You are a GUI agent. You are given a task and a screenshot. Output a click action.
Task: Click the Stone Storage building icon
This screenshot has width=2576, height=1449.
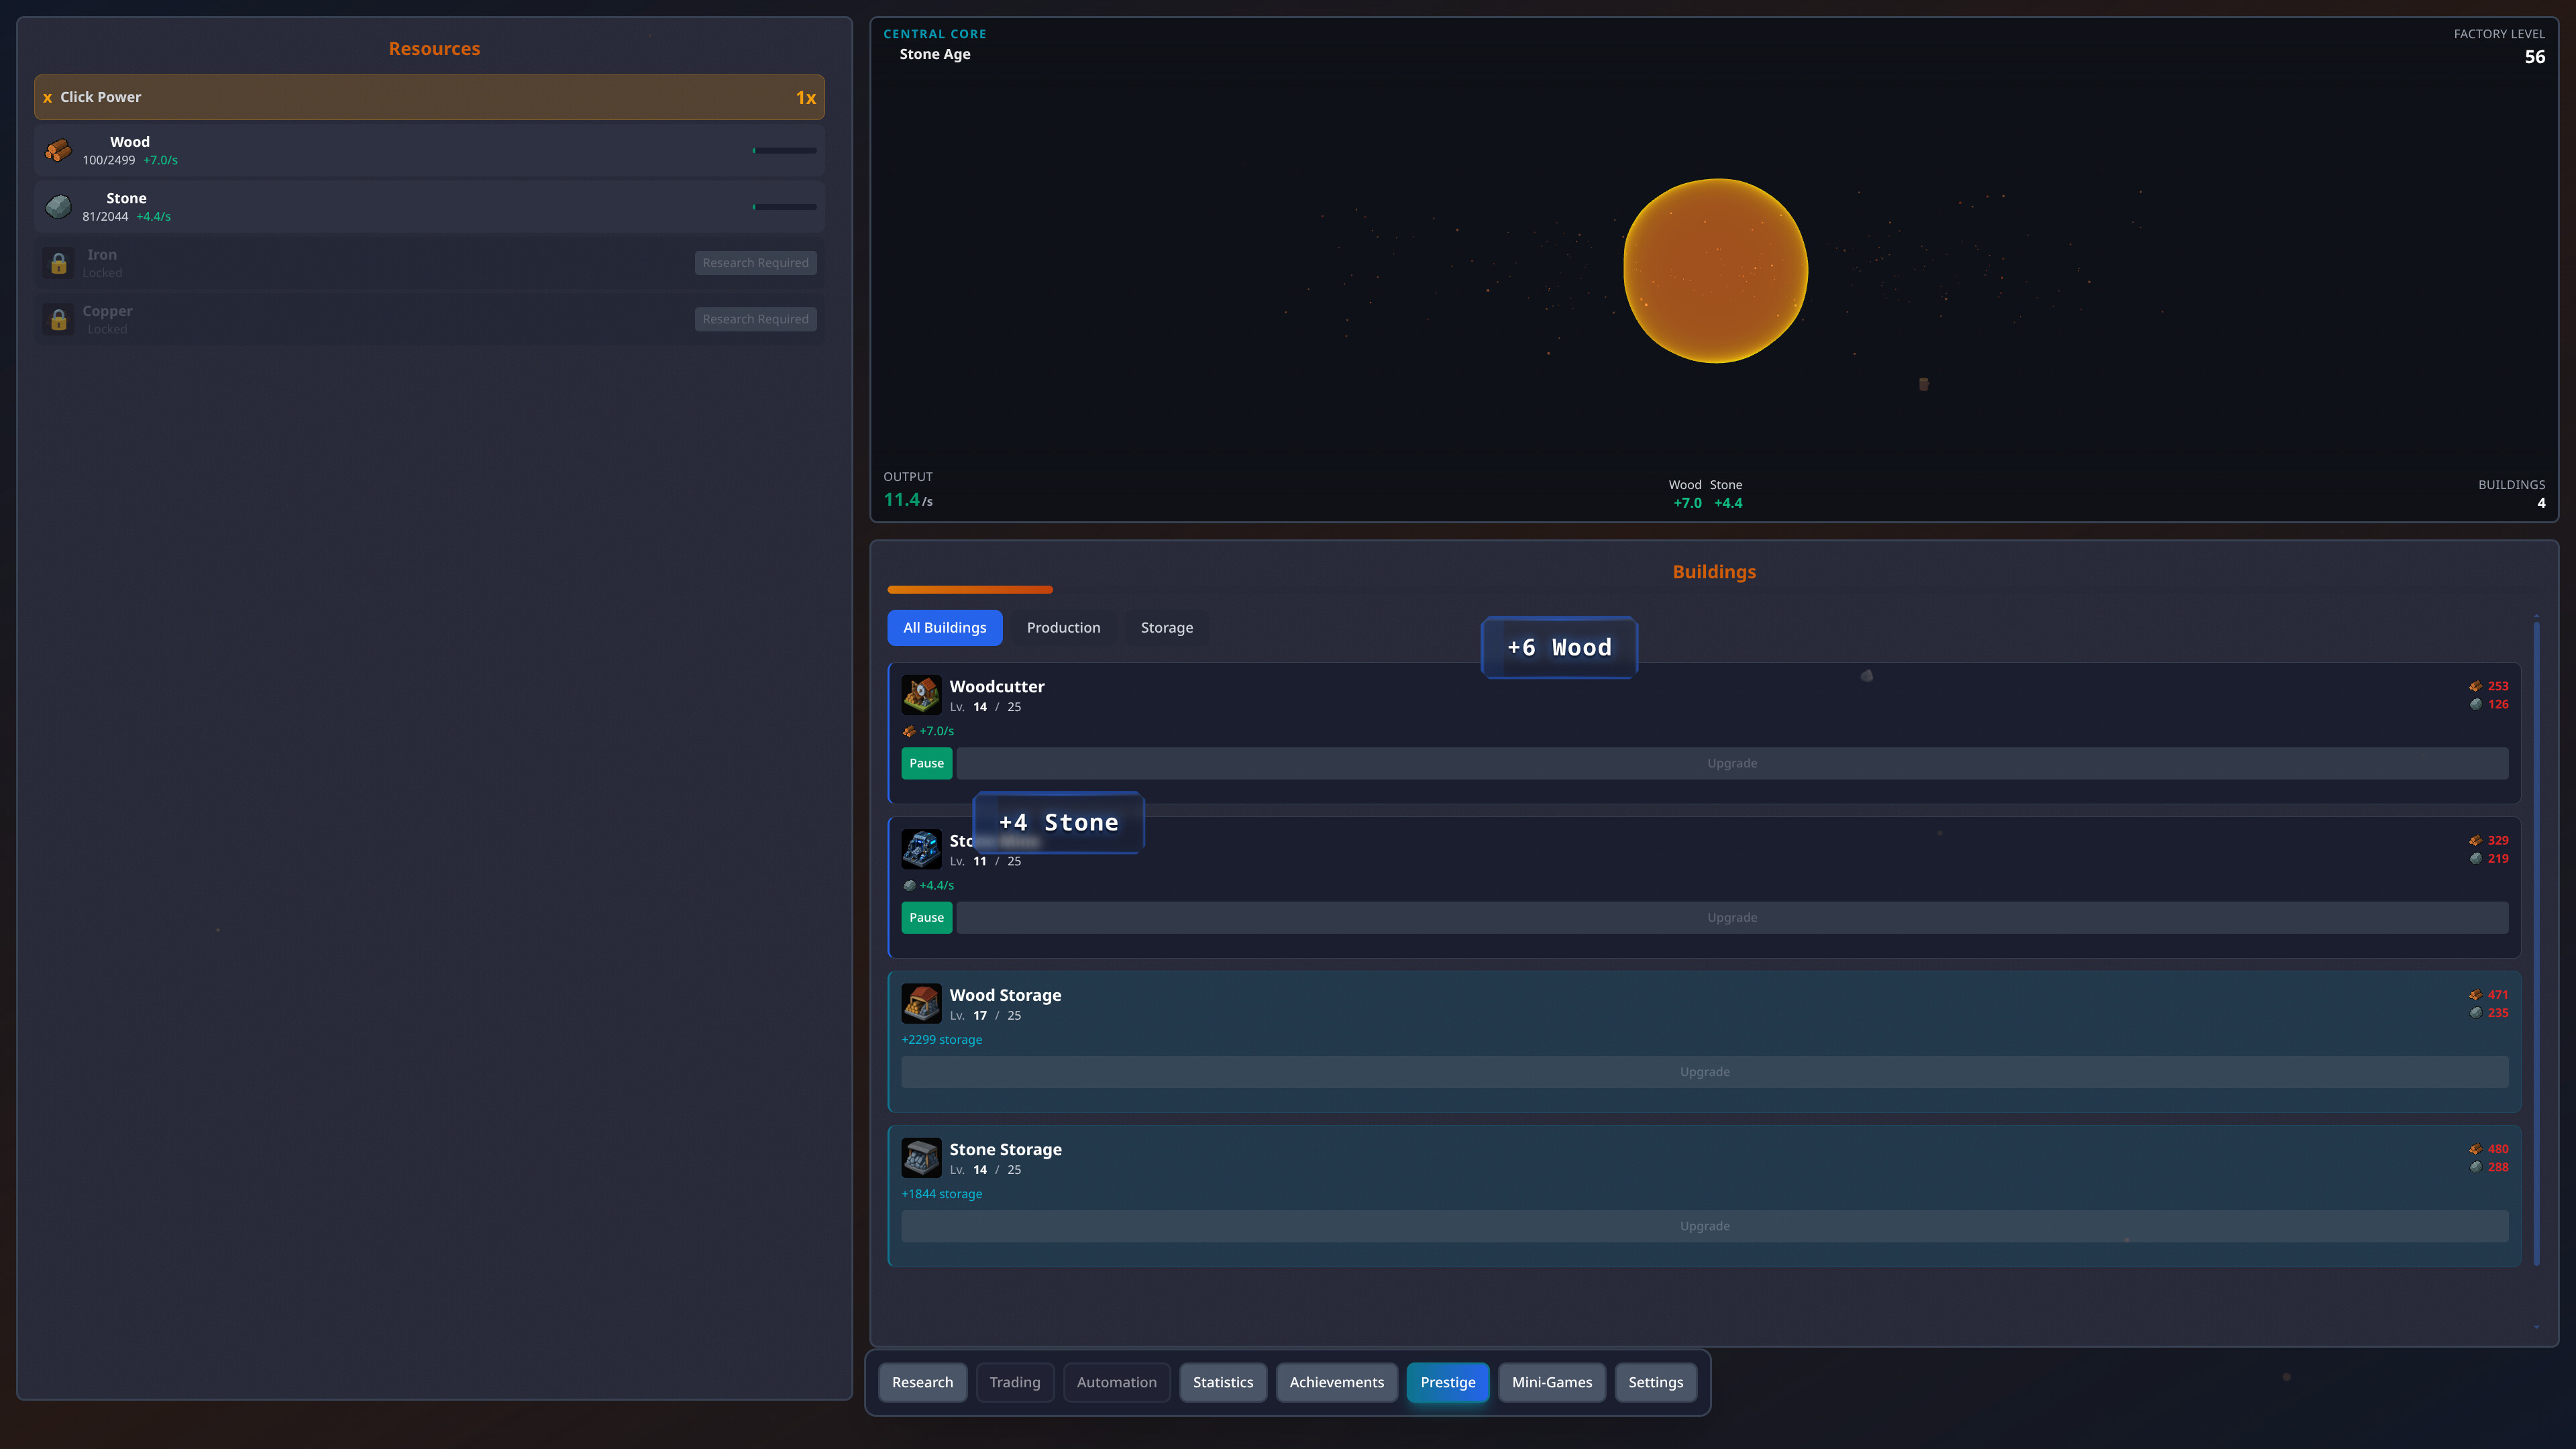[x=921, y=1157]
